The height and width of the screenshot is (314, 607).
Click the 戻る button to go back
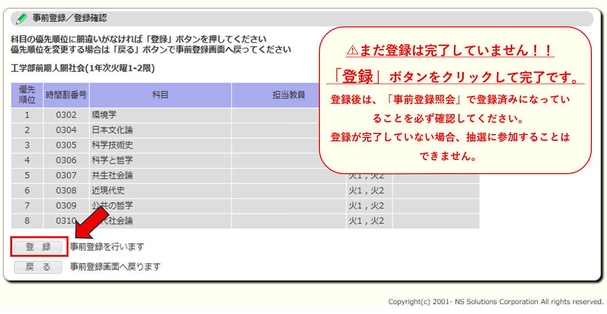coord(38,267)
